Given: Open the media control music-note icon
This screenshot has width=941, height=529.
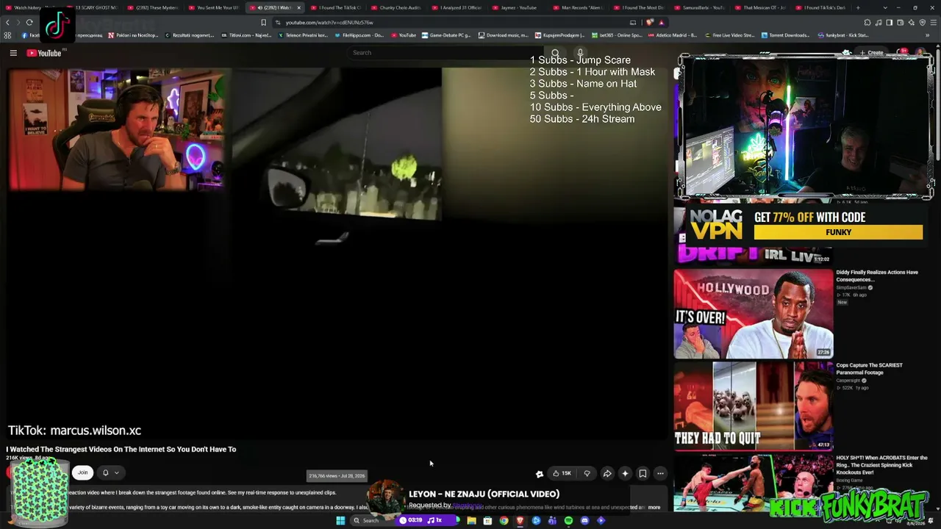Looking at the screenshot, I should pos(879,22).
